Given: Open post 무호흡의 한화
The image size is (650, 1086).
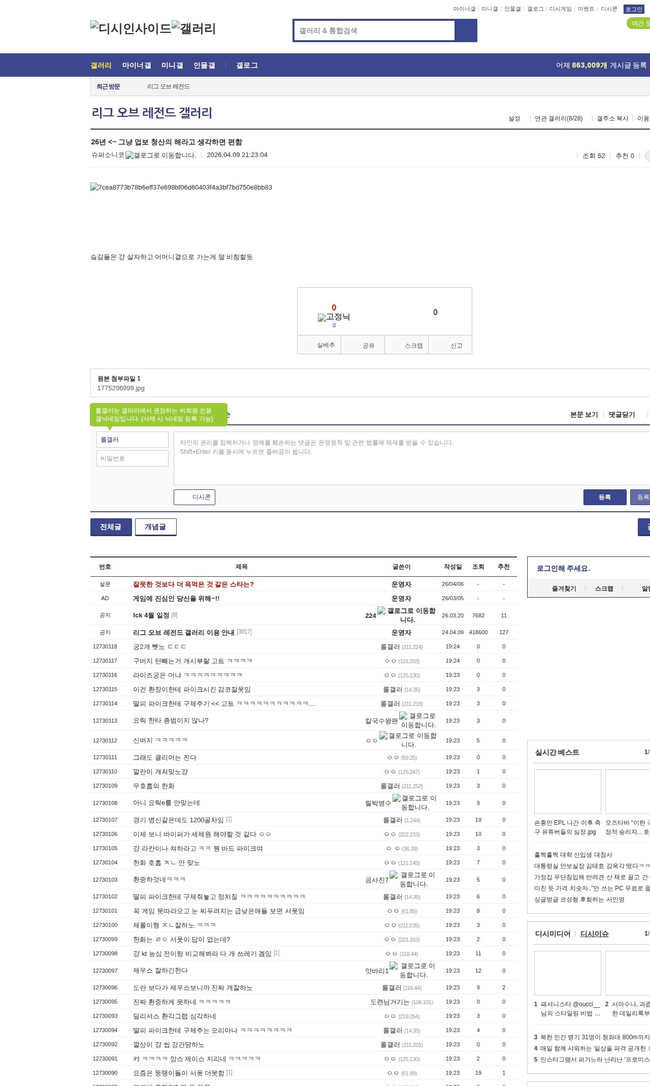Looking at the screenshot, I should [154, 786].
